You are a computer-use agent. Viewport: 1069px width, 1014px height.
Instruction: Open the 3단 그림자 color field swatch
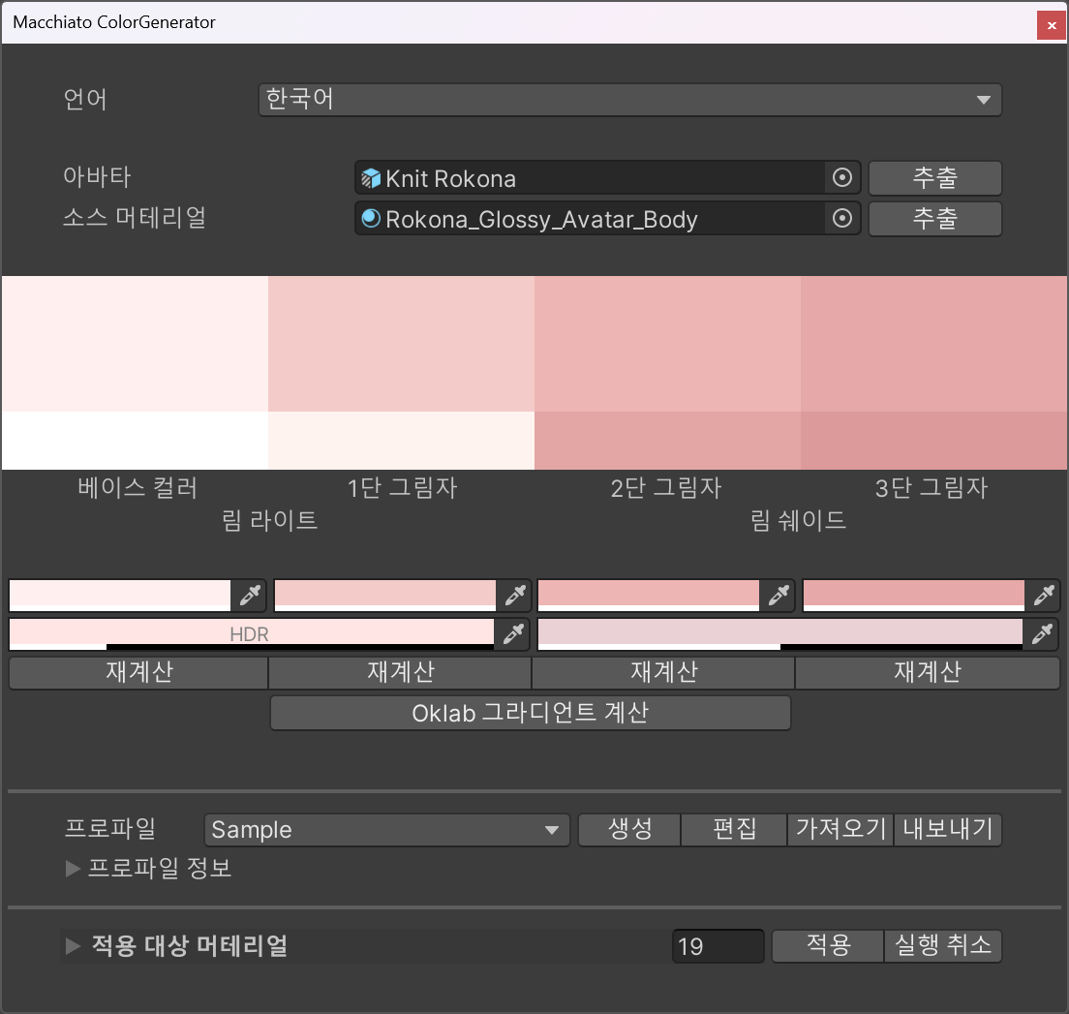pos(913,596)
